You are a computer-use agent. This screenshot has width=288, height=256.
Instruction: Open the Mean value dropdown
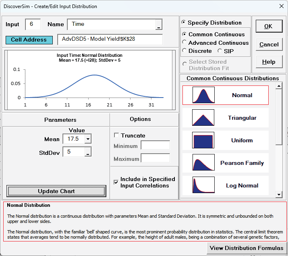point(88,139)
